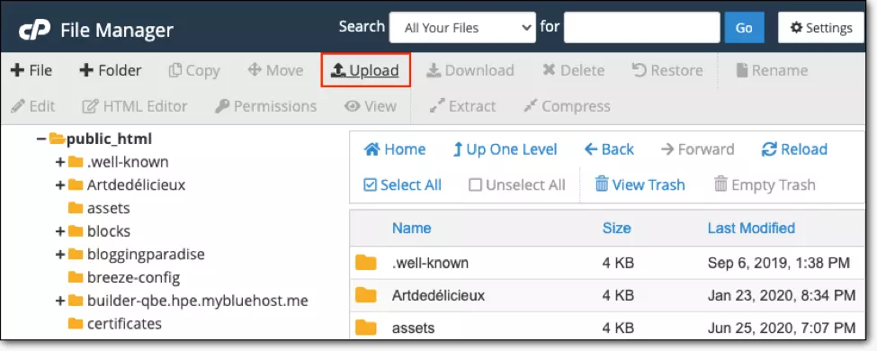Expand the bloggingparadise folder in tree

tap(60, 254)
